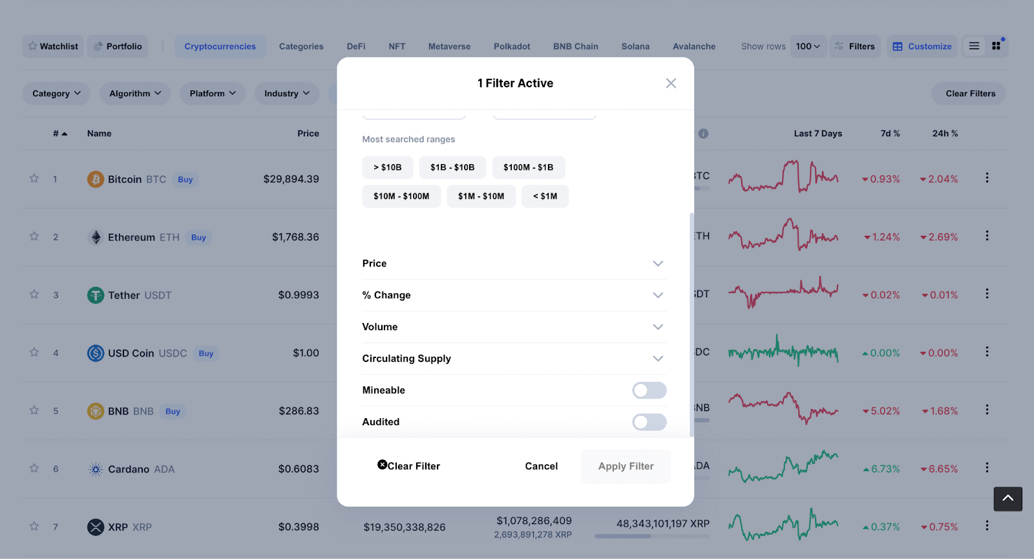Open the BNB row three-dot menu

(x=987, y=410)
